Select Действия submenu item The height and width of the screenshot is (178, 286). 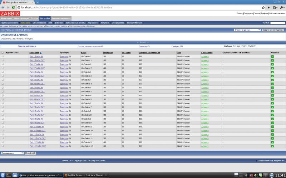59,23
